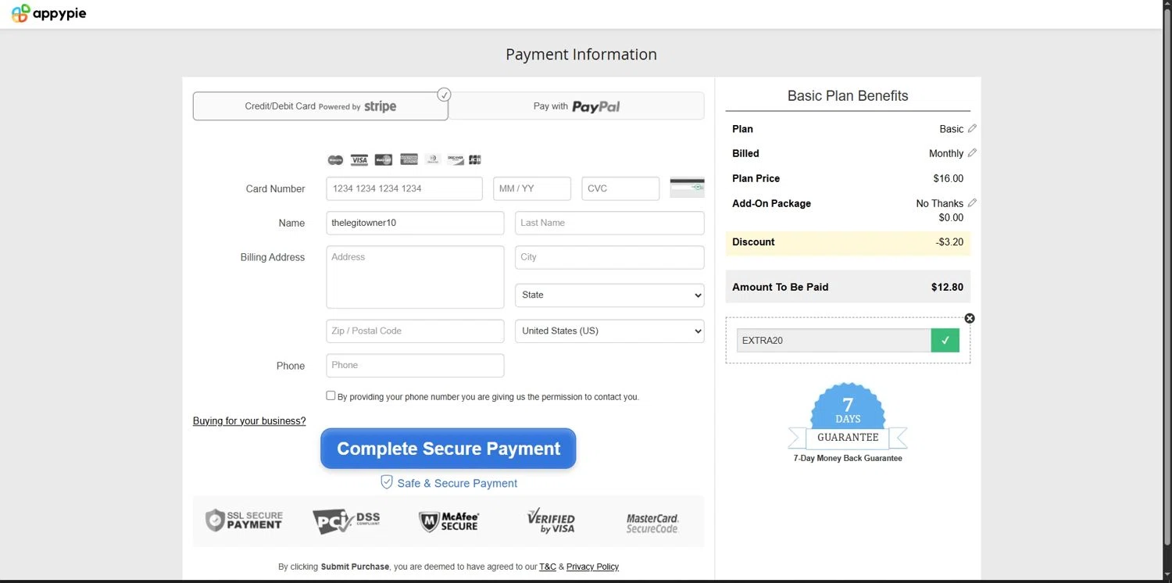Click the EXTRA20 coupon code field
Viewport: 1172px width, 583px height.
tap(834, 340)
